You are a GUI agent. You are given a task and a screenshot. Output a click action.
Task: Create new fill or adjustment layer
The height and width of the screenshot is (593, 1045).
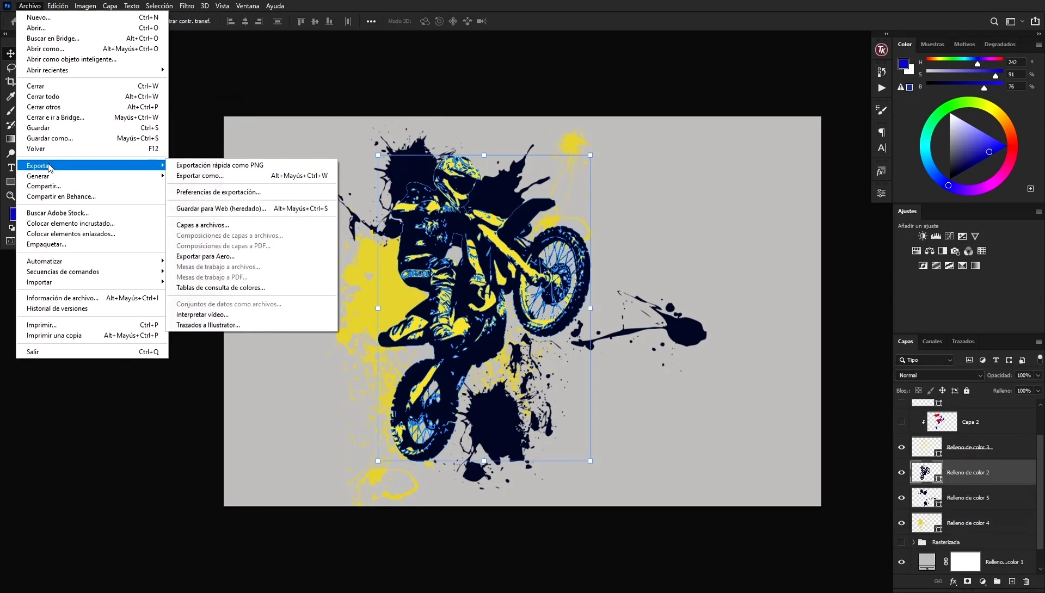982,581
